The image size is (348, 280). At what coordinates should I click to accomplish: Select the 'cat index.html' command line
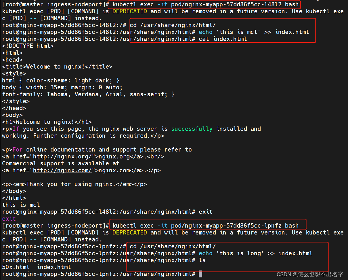(223, 39)
